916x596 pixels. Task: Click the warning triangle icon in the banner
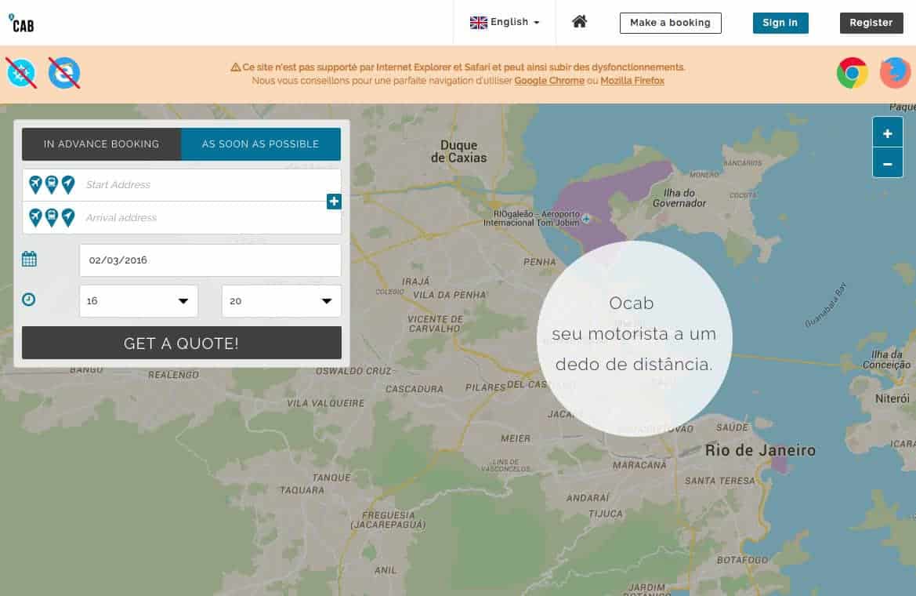[235, 67]
